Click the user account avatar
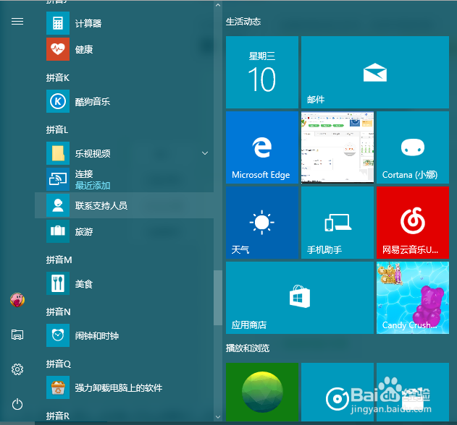This screenshot has height=425, width=457. (17, 300)
